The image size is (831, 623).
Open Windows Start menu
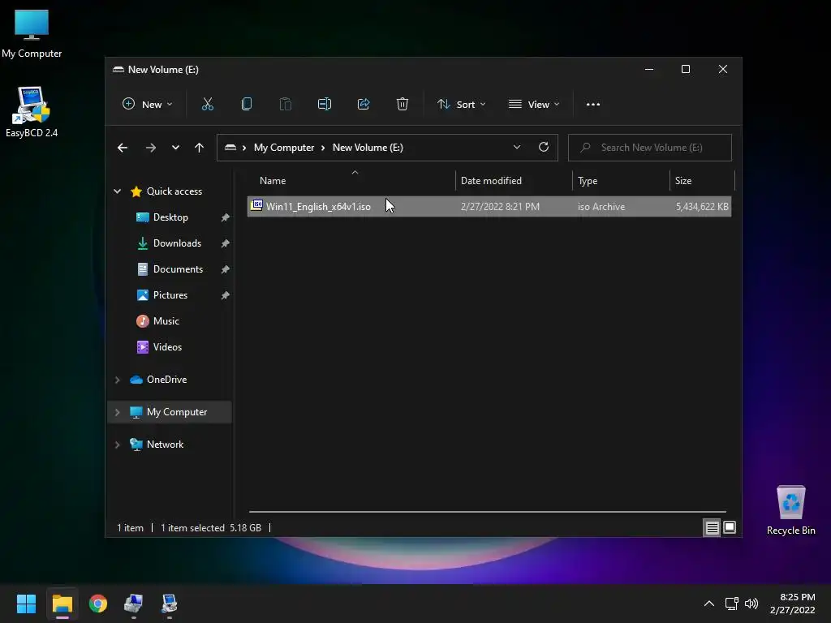coord(26,604)
